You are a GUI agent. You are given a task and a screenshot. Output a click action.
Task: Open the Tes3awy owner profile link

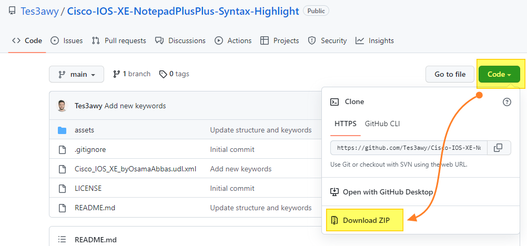coord(39,11)
